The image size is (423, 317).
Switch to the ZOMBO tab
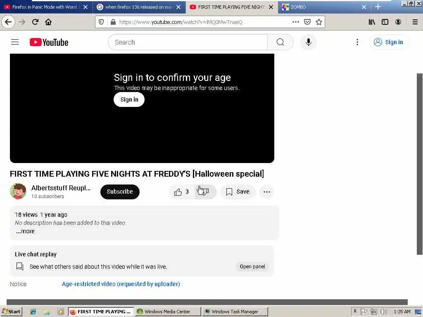coord(321,7)
